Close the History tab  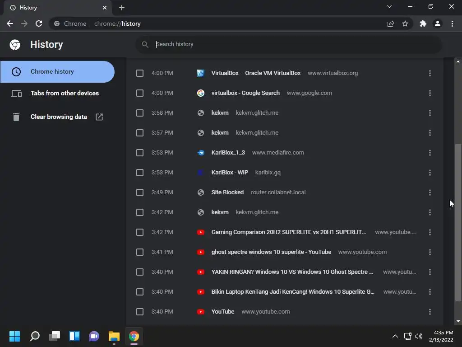105,8
